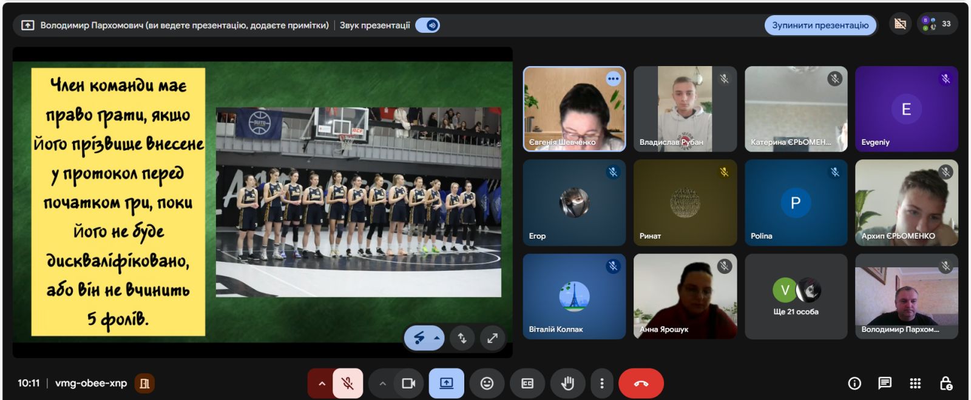Raise your hand

568,384
